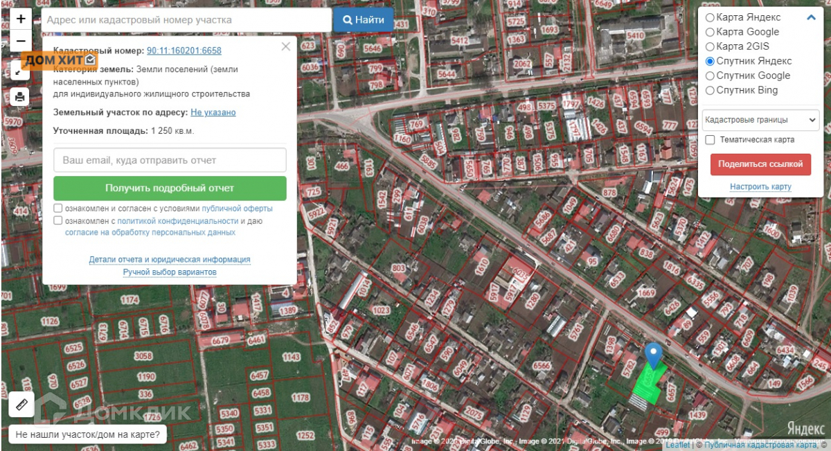Click parcel label 5646 on map
Screen dimensions: 831x451
(x=373, y=48)
